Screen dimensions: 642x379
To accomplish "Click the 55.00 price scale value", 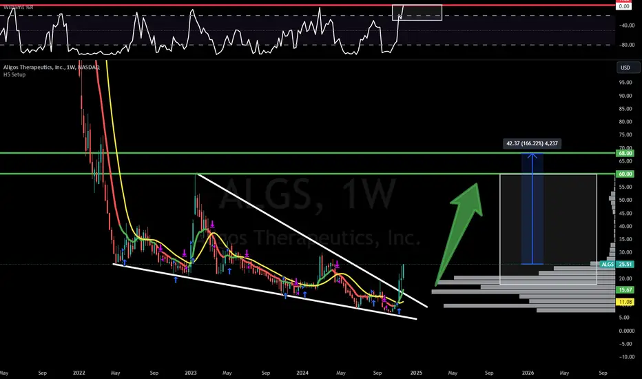I will 625,187.
